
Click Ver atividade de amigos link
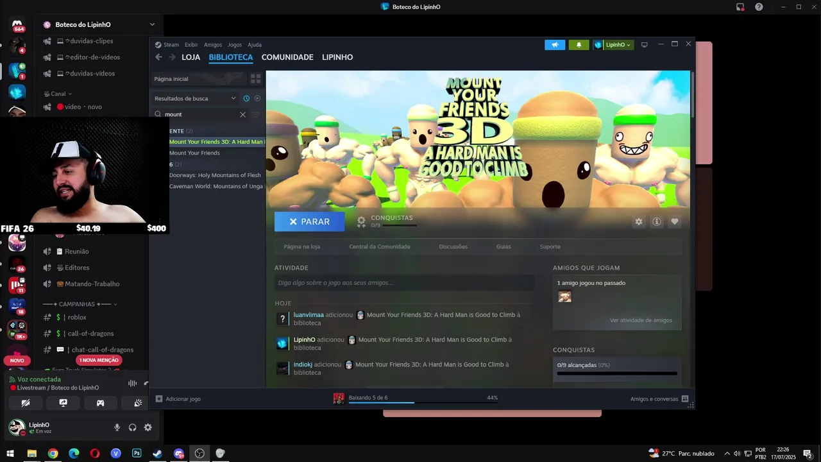641,320
